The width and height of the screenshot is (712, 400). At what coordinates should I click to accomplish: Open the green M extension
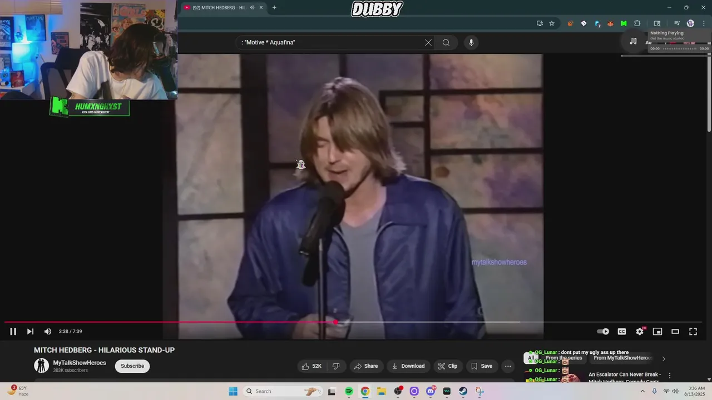tap(624, 23)
